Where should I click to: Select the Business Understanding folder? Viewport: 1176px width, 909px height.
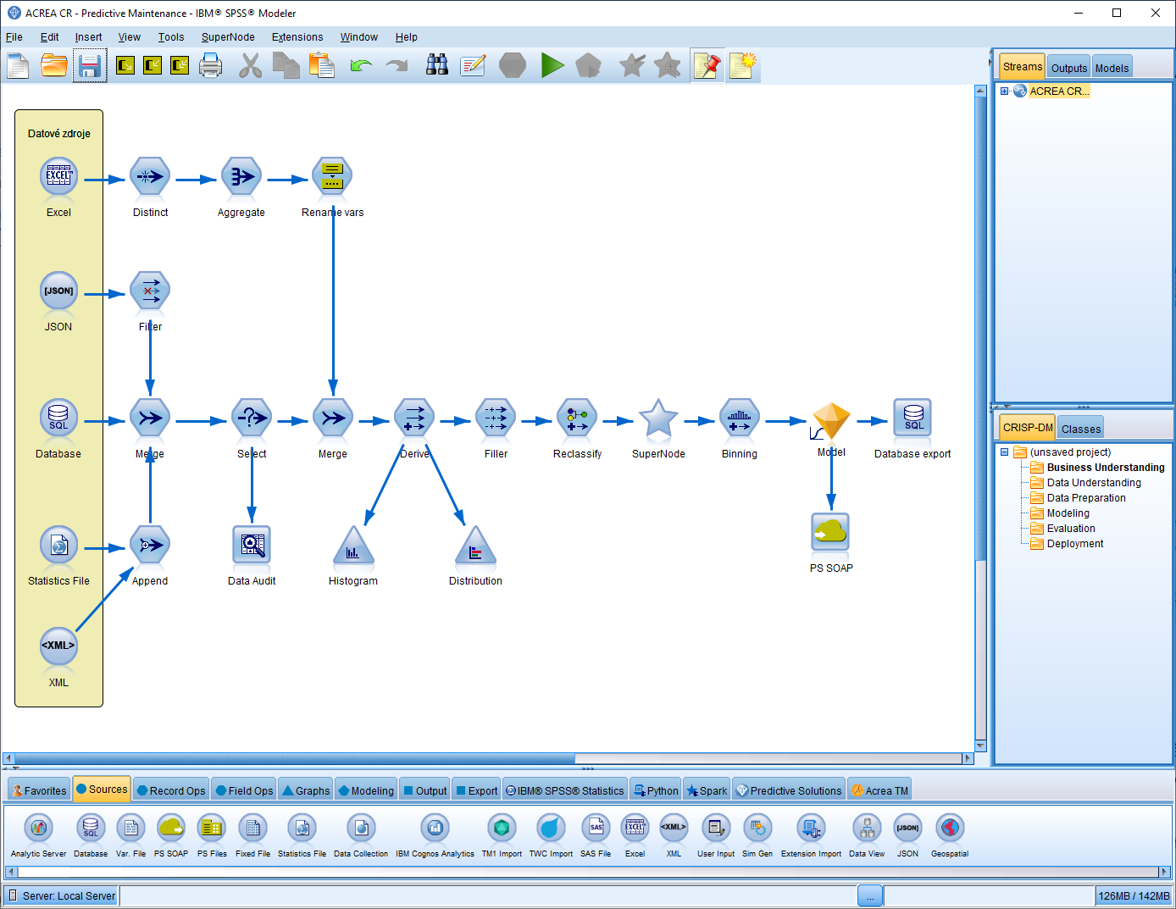coord(1097,468)
